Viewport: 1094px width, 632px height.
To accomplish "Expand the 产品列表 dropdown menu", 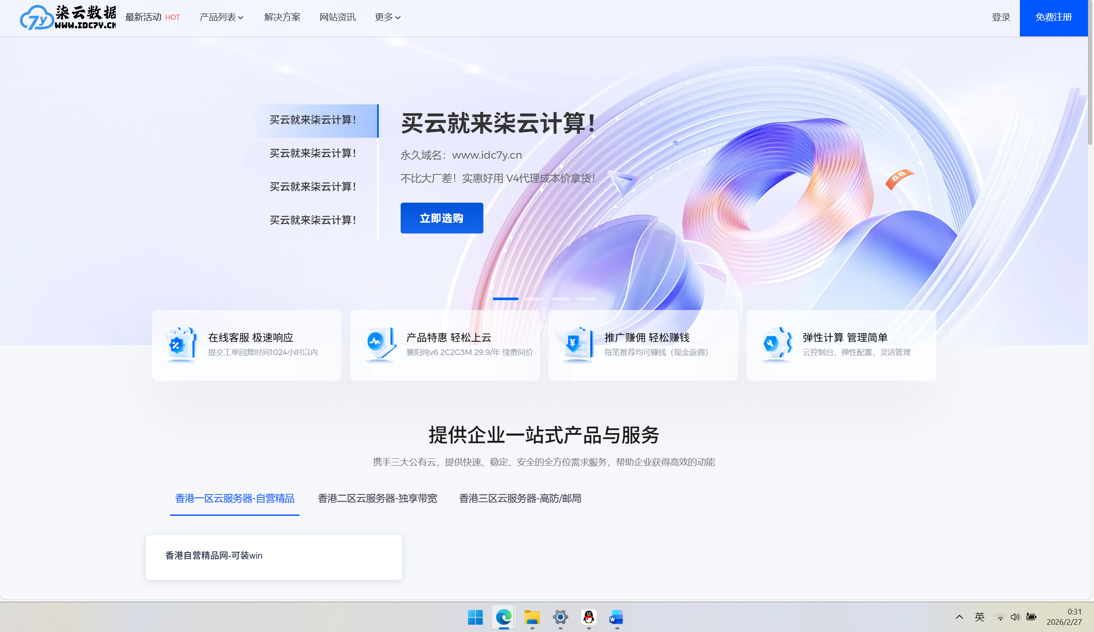I will point(221,17).
